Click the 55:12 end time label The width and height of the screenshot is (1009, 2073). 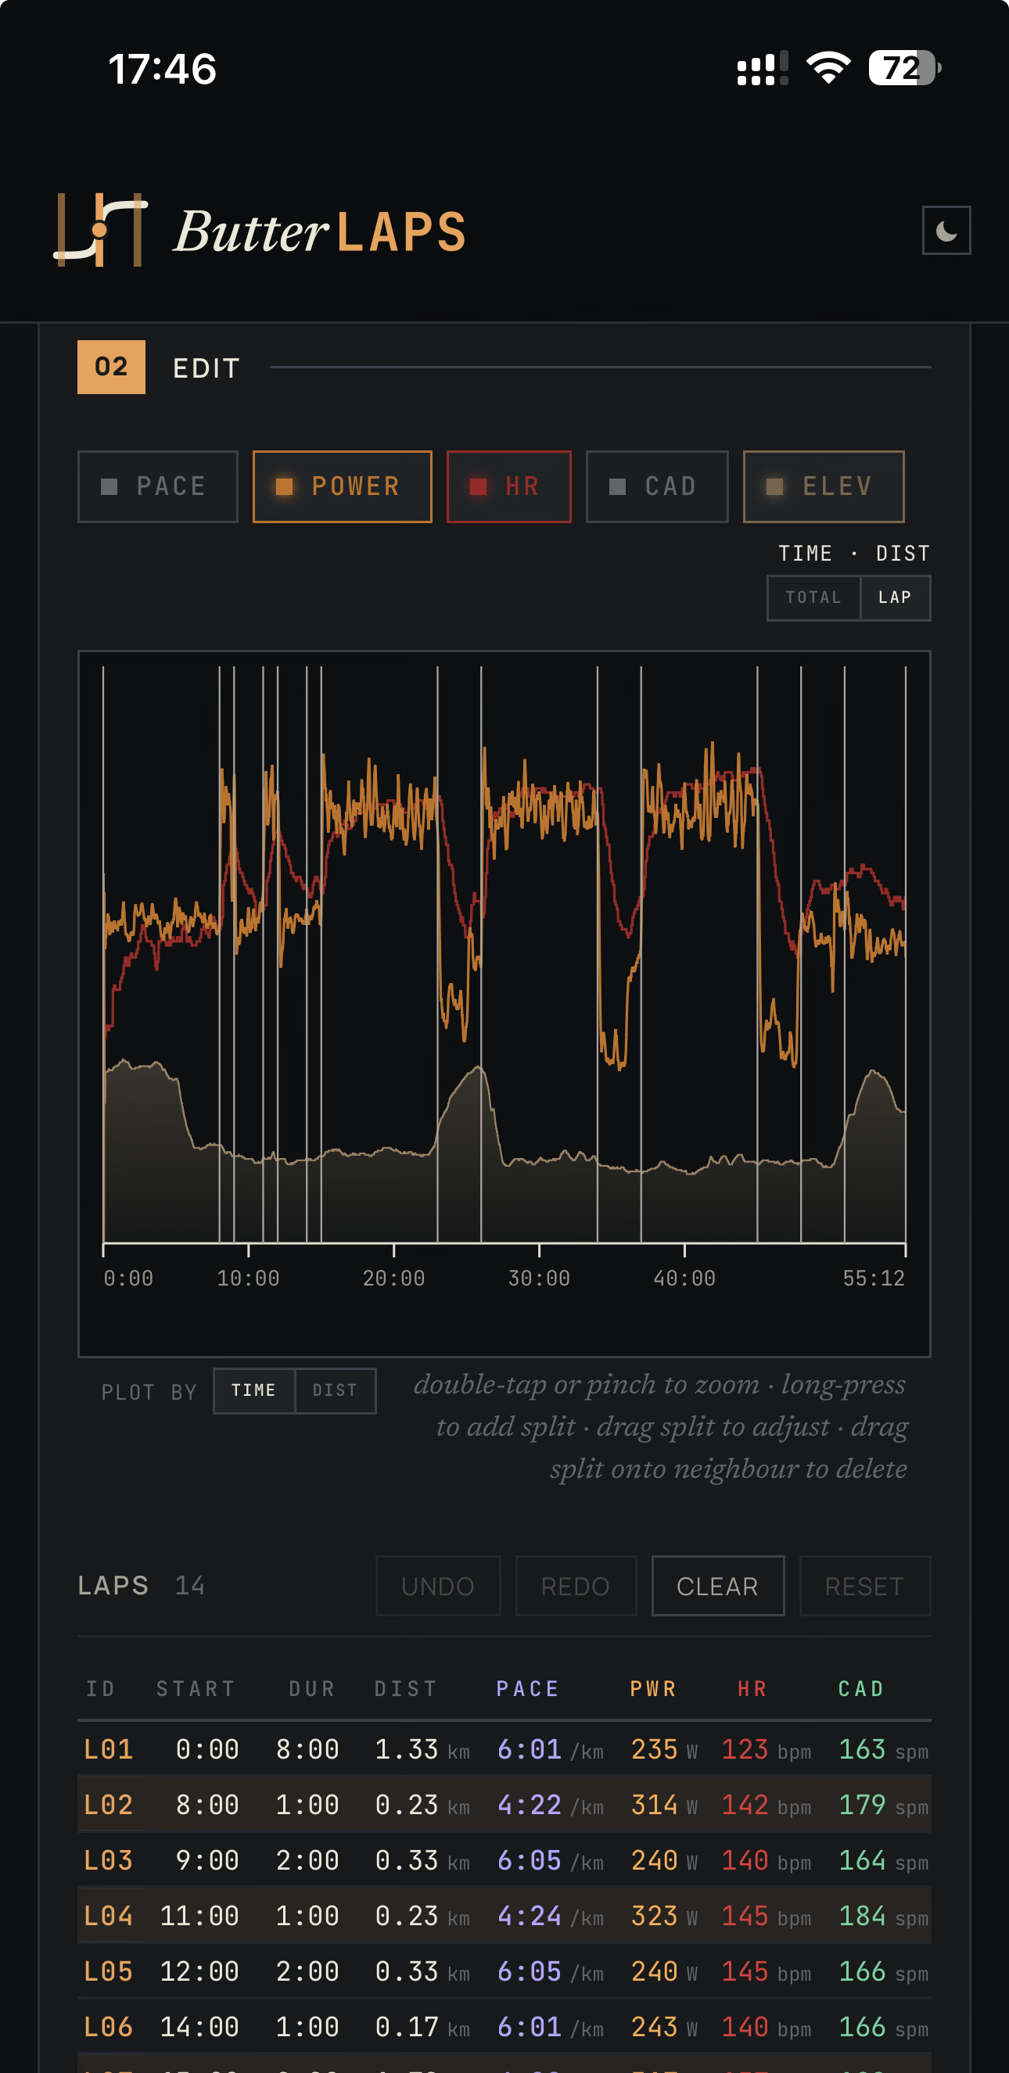pos(874,1279)
